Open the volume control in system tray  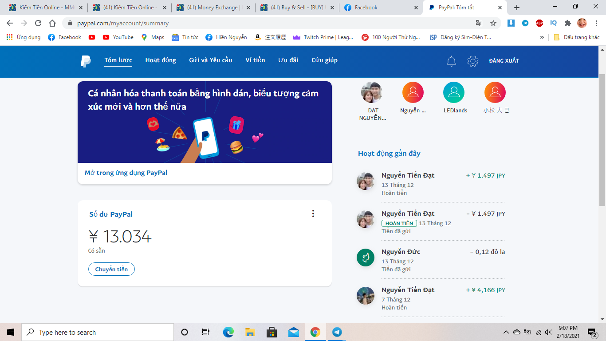(x=548, y=332)
